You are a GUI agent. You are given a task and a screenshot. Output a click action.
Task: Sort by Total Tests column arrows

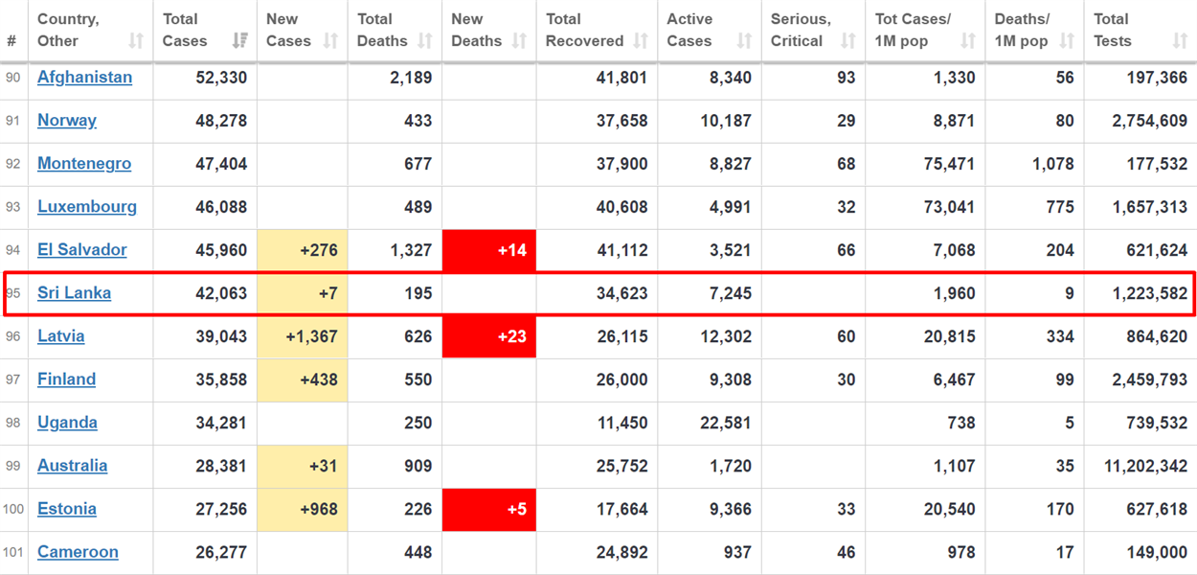pyautogui.click(x=1180, y=41)
